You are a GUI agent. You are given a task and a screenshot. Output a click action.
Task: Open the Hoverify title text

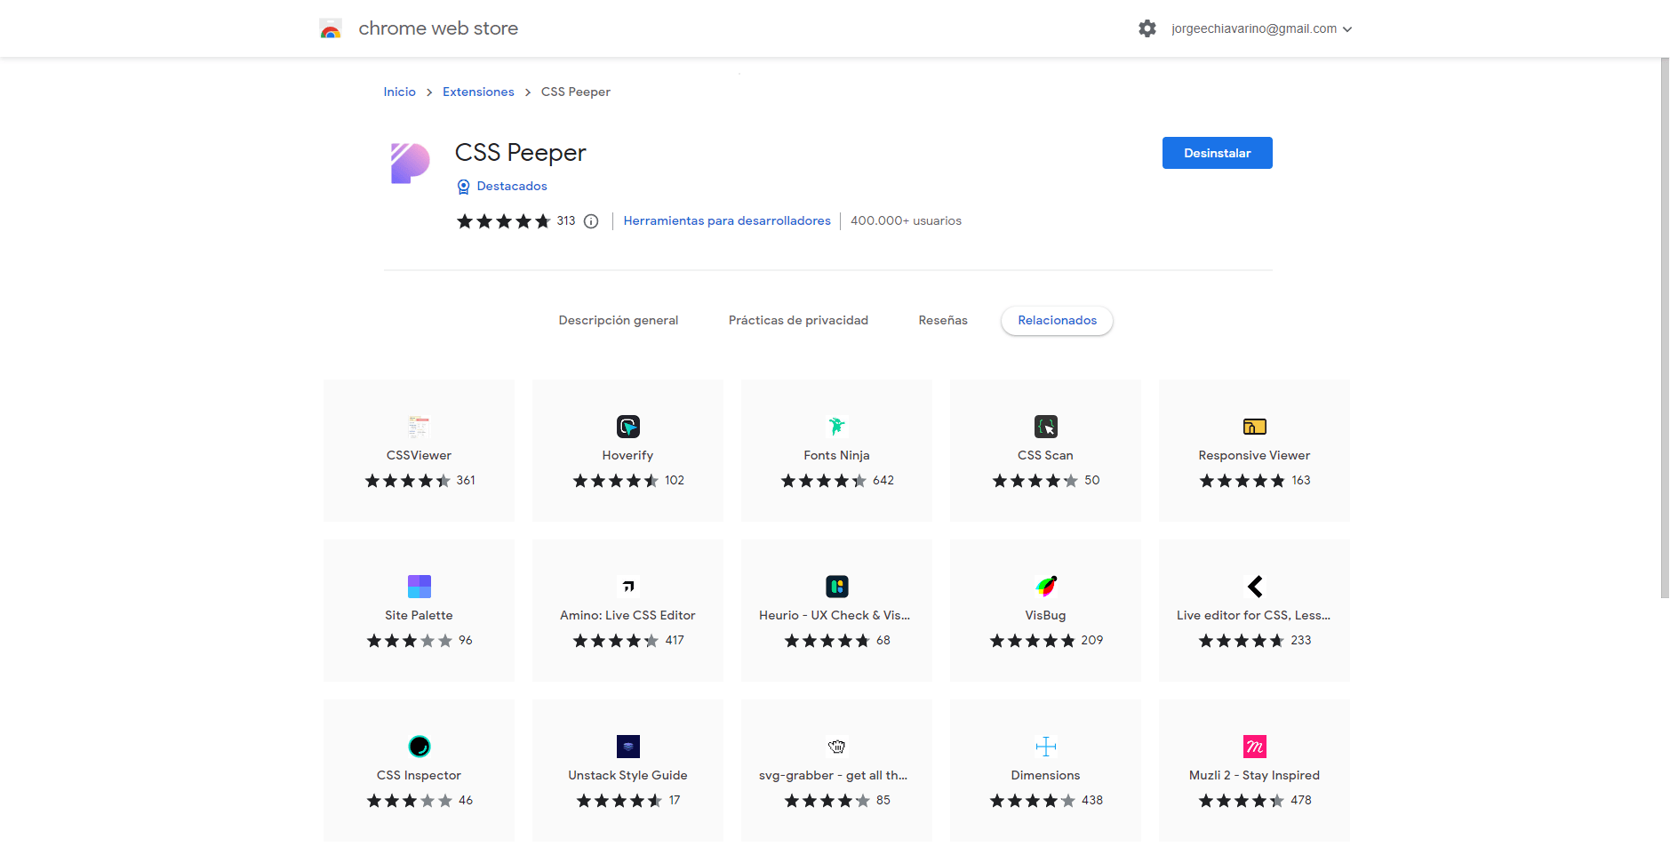(x=627, y=456)
